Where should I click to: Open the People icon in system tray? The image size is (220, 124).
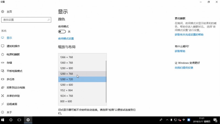pyautogui.click(x=161, y=120)
